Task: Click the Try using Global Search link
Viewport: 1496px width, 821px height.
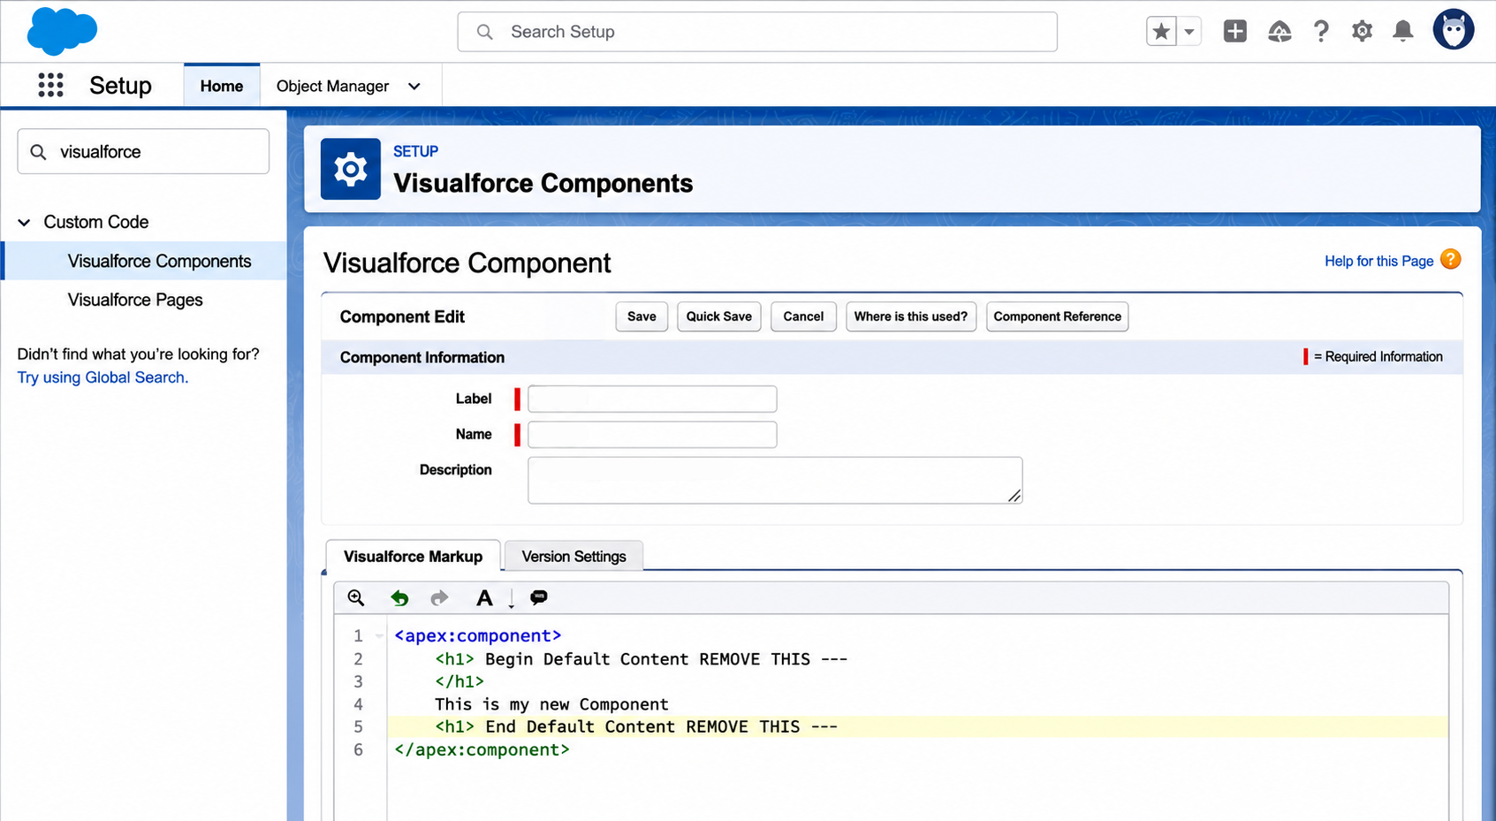Action: coord(103,377)
